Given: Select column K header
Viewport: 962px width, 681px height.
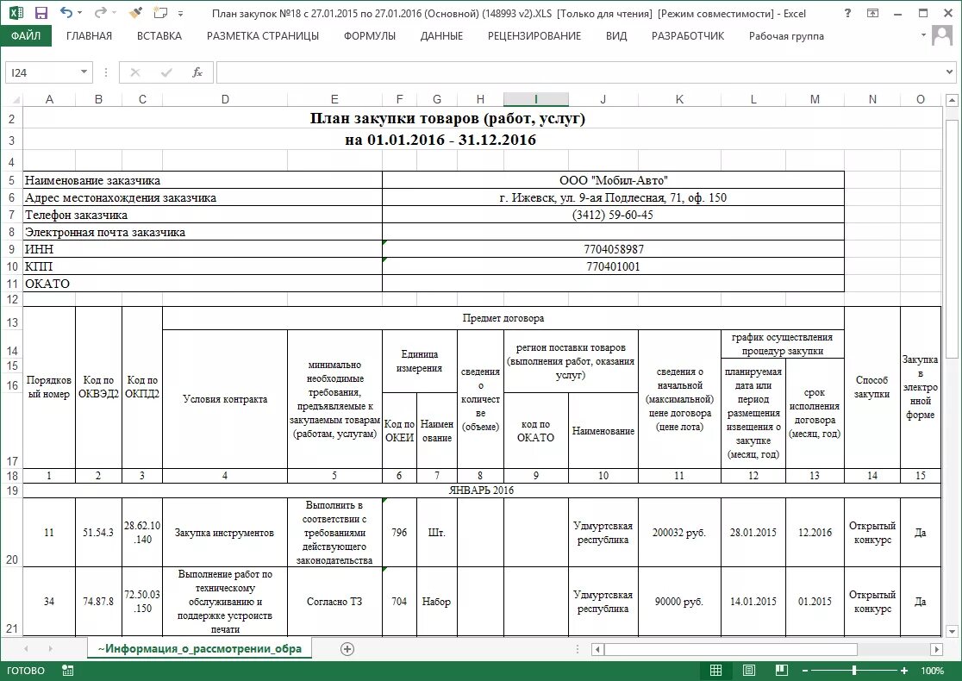Looking at the screenshot, I should coord(679,99).
